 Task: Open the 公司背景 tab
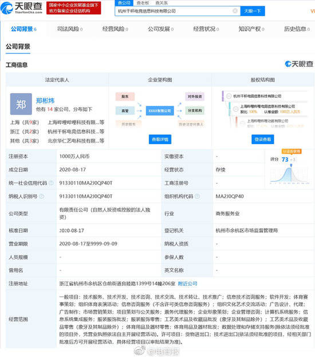(x=23, y=29)
